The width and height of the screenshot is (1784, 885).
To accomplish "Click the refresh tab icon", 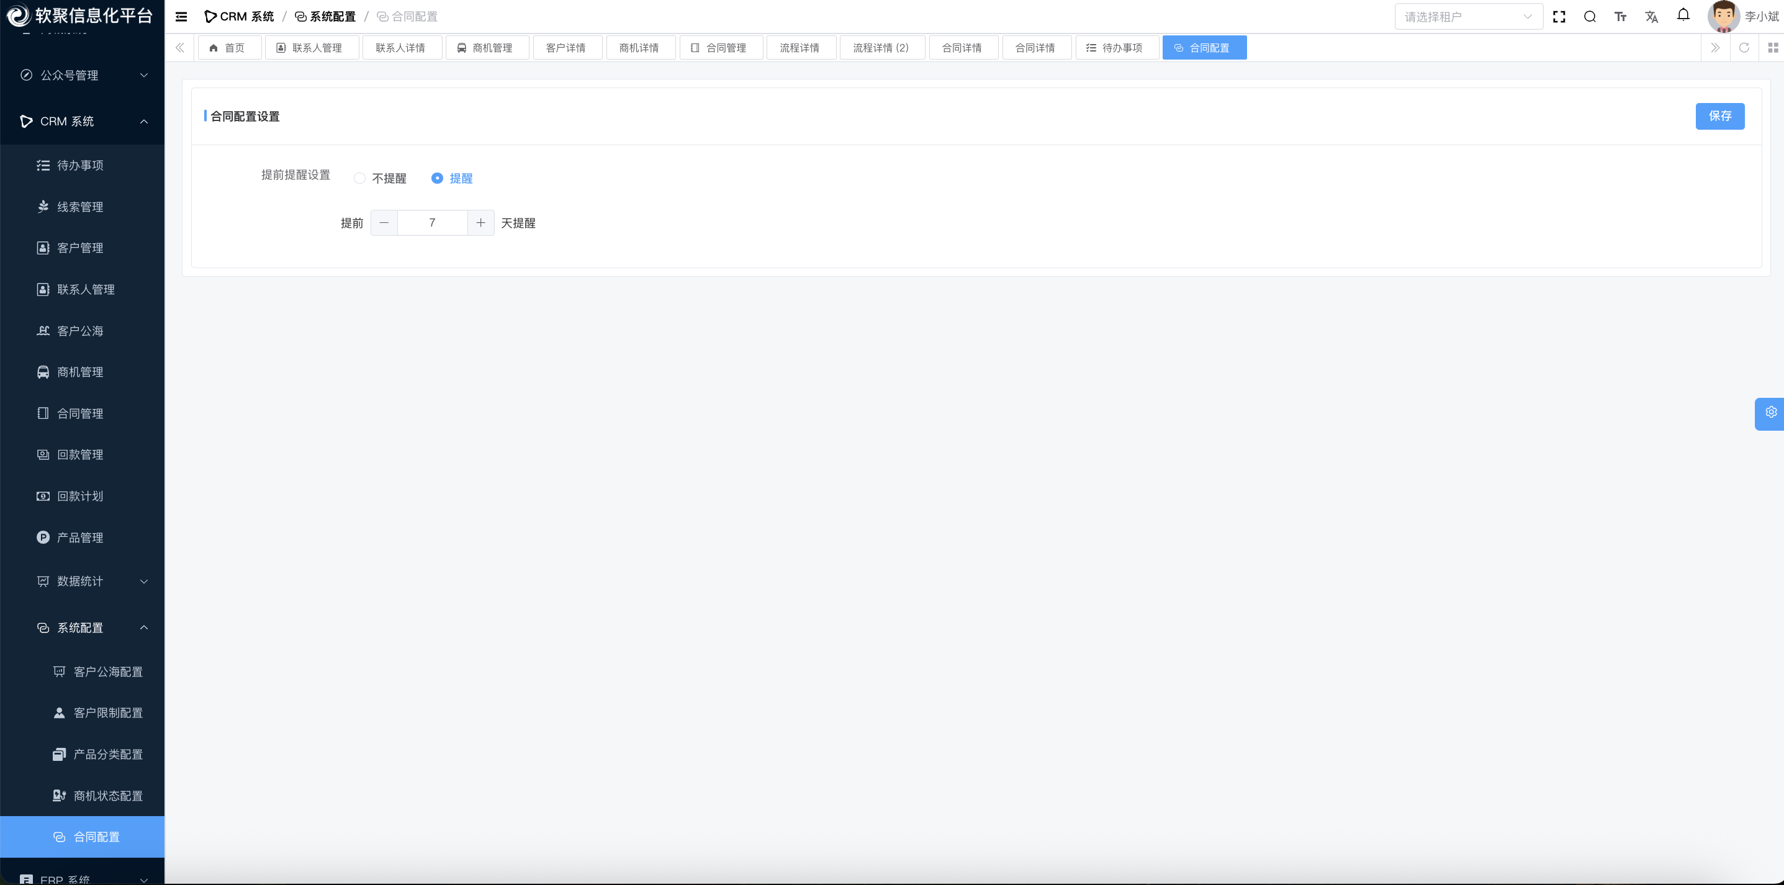I will (1744, 48).
